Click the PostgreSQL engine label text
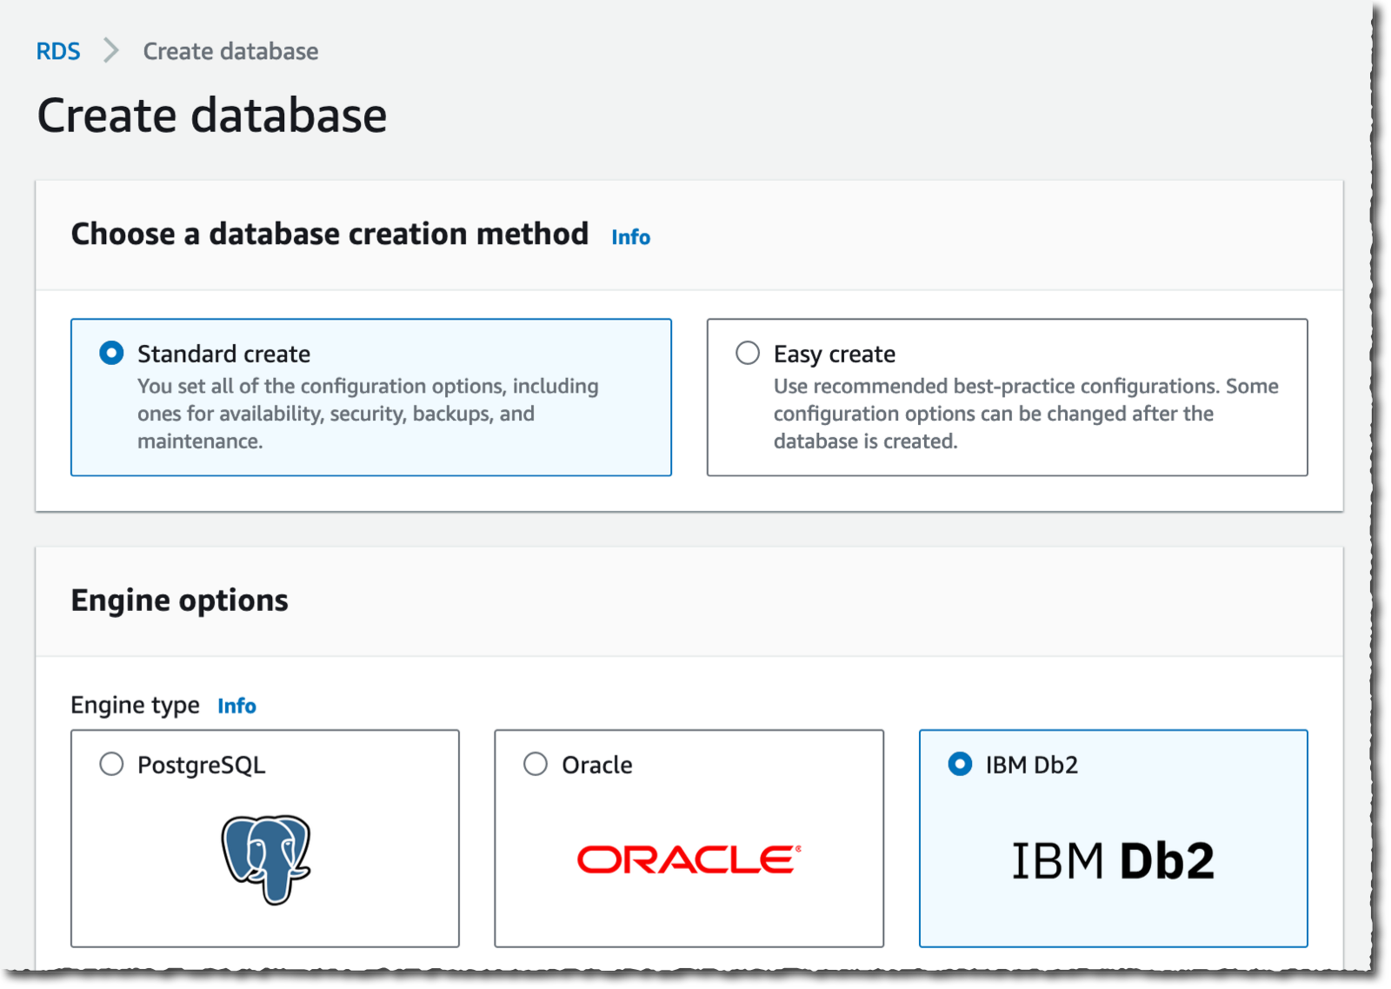This screenshot has width=1391, height=989. click(201, 765)
